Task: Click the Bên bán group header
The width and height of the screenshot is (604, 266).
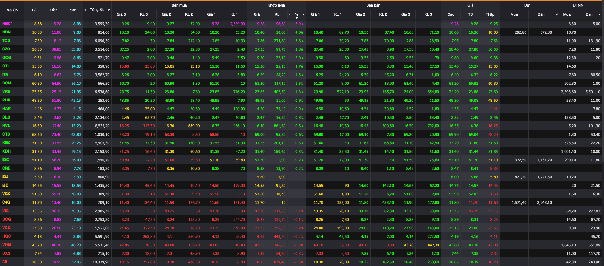Action: tap(373, 5)
